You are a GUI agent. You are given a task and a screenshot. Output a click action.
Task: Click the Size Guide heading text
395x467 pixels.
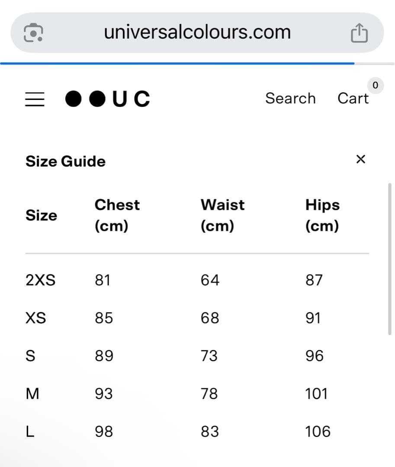[x=66, y=161]
